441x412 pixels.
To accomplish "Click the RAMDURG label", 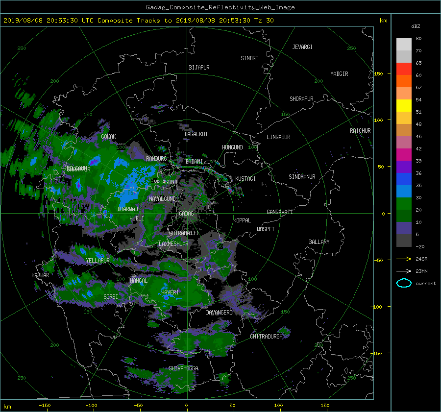I will coord(156,159).
